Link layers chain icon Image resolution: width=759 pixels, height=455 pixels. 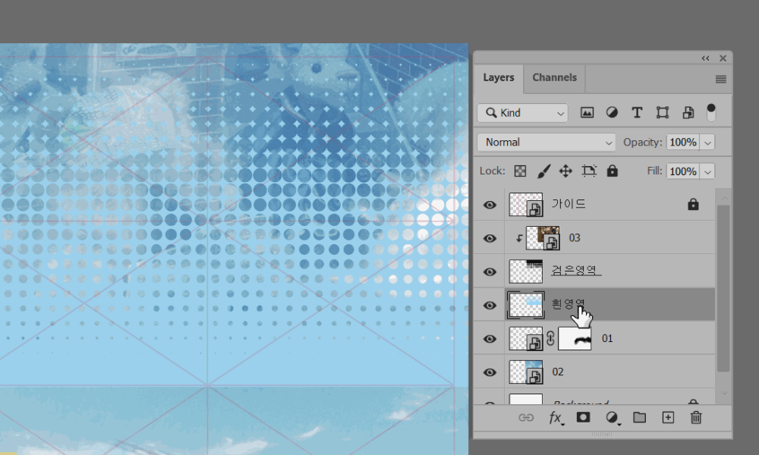[526, 418]
